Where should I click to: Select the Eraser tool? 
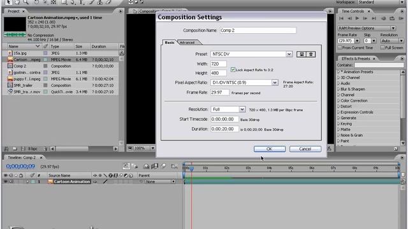tap(108, 2)
